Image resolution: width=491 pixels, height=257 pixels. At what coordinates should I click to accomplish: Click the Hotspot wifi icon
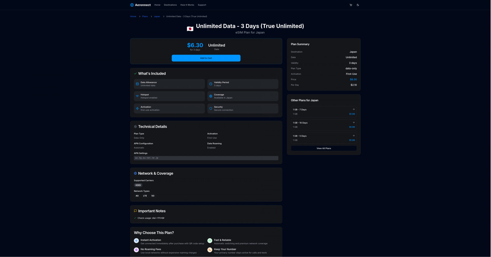click(137, 96)
